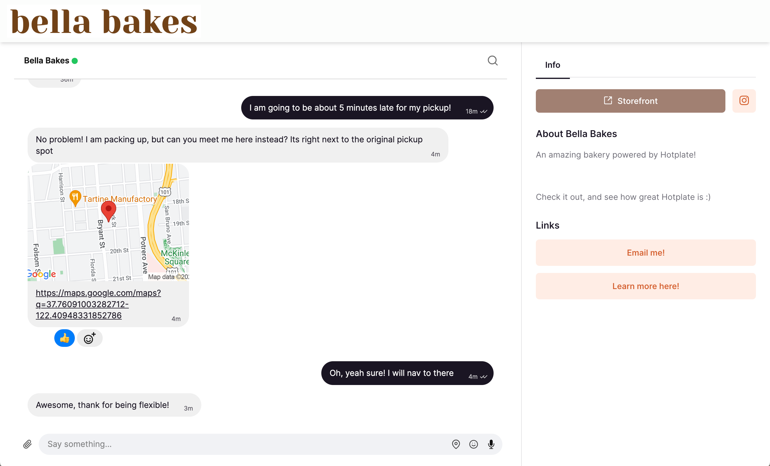Switch to the Info tab
Image resolution: width=770 pixels, height=466 pixels.
tap(552, 65)
